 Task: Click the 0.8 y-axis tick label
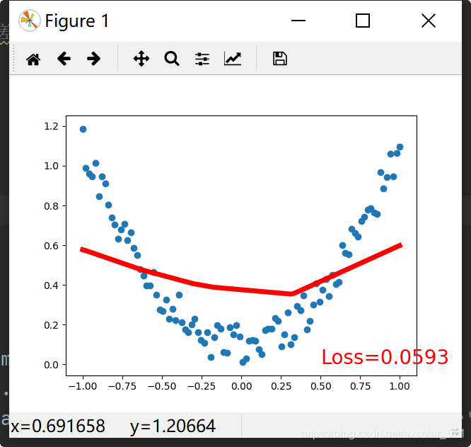click(51, 206)
